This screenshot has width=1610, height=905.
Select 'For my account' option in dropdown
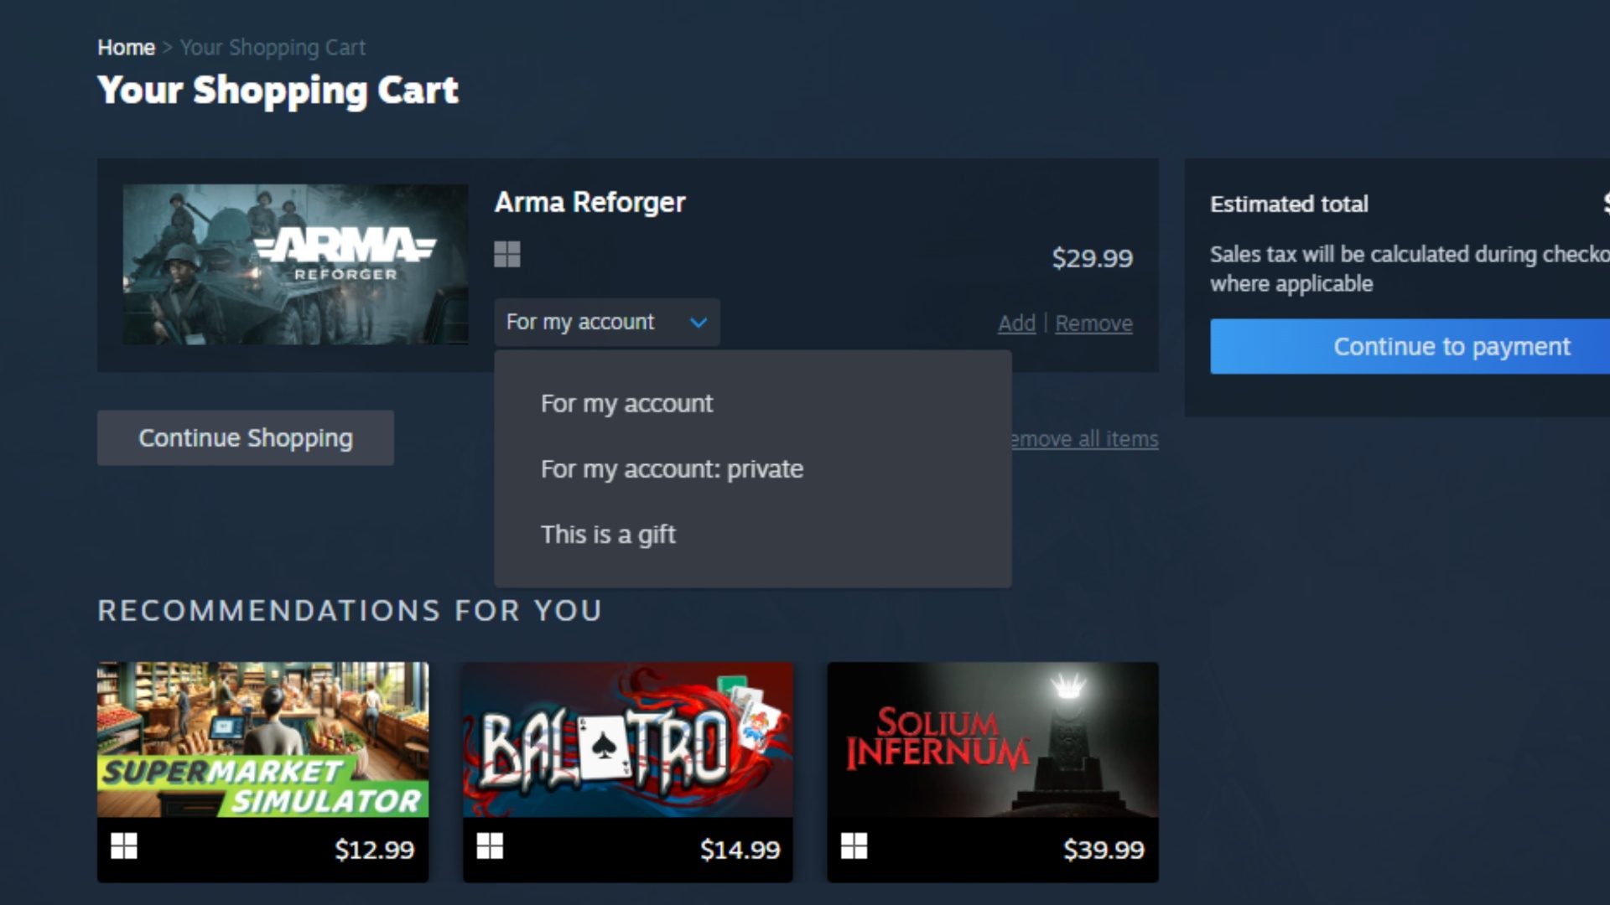click(626, 402)
